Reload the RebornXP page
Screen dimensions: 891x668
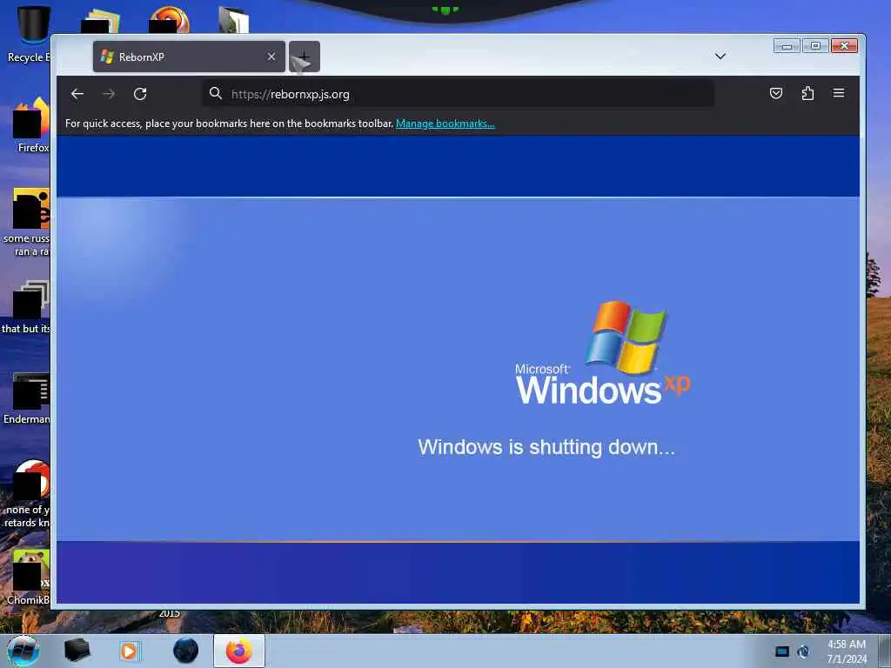tap(140, 94)
